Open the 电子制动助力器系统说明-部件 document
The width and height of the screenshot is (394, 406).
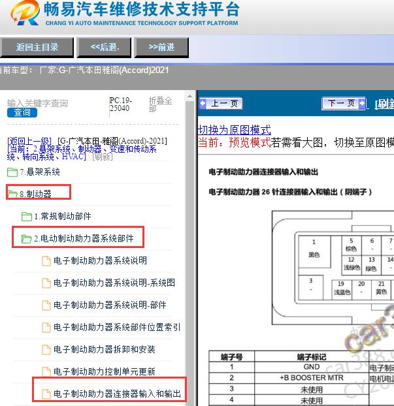[x=110, y=305]
